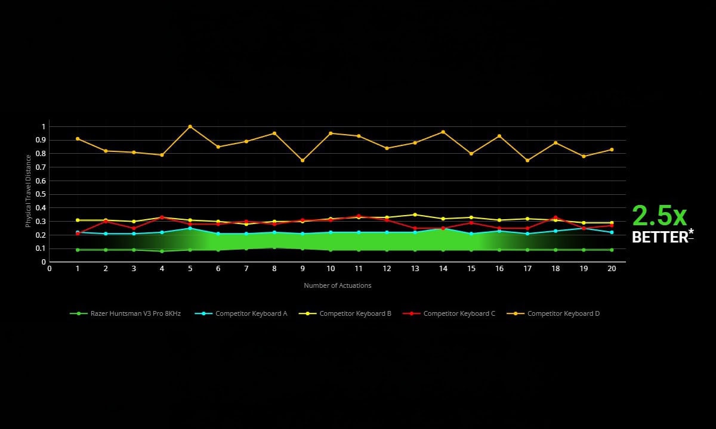716x429 pixels.
Task: Toggle Razer Huntsman V3 Pro 8KHz legend entry
Action: [x=125, y=313]
